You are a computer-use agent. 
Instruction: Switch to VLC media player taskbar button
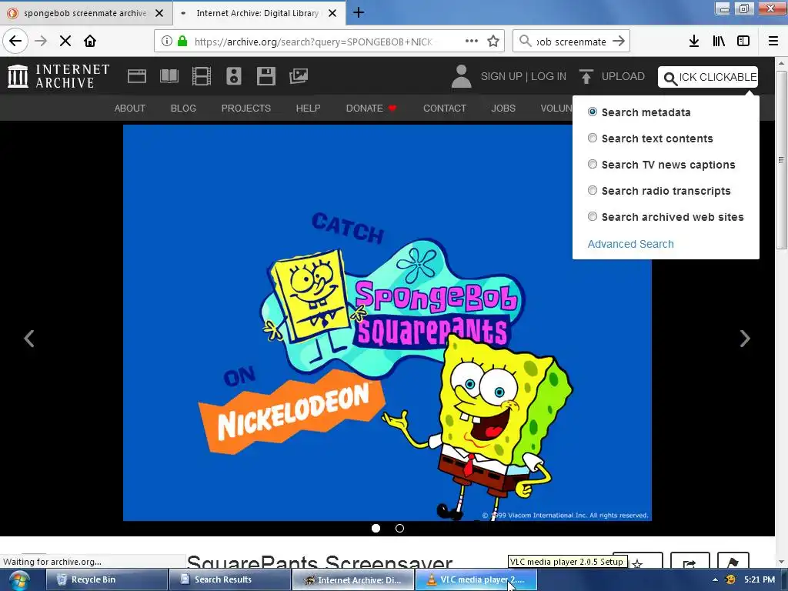pos(476,579)
